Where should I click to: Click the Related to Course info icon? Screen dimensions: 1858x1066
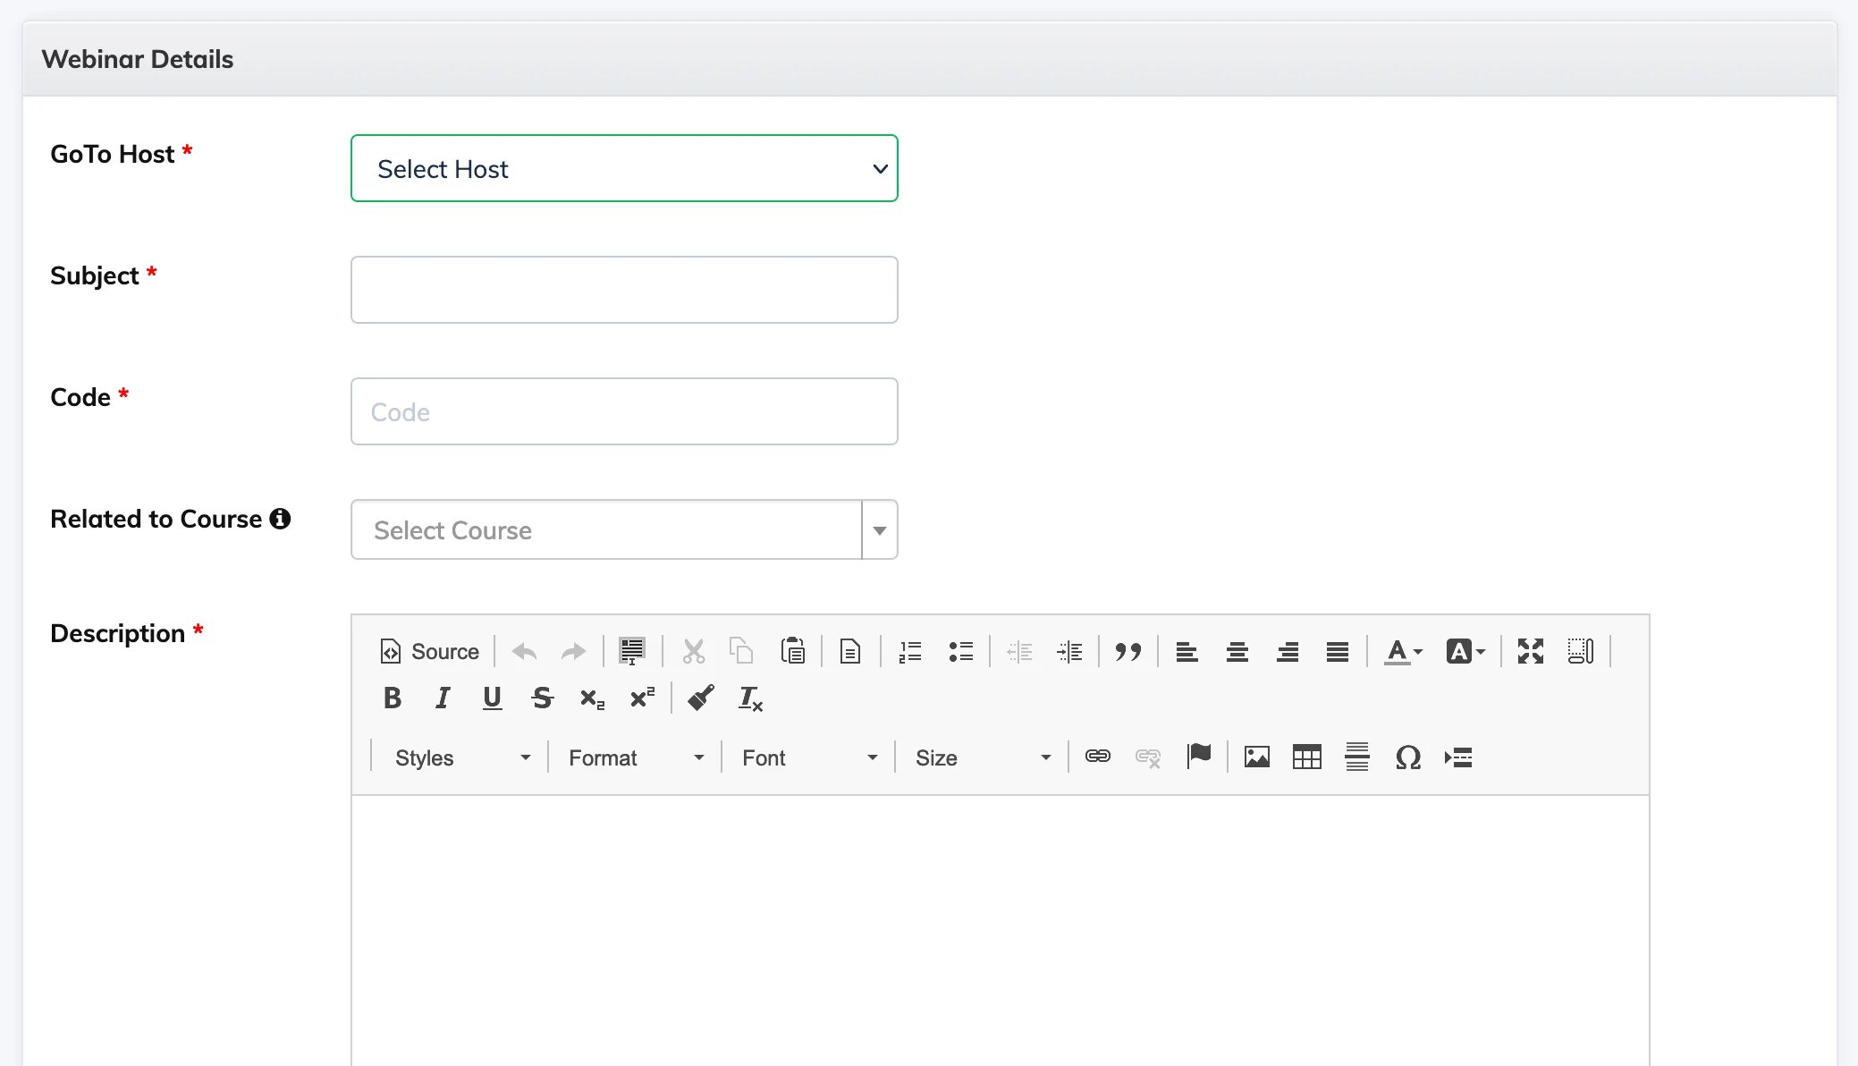click(281, 519)
